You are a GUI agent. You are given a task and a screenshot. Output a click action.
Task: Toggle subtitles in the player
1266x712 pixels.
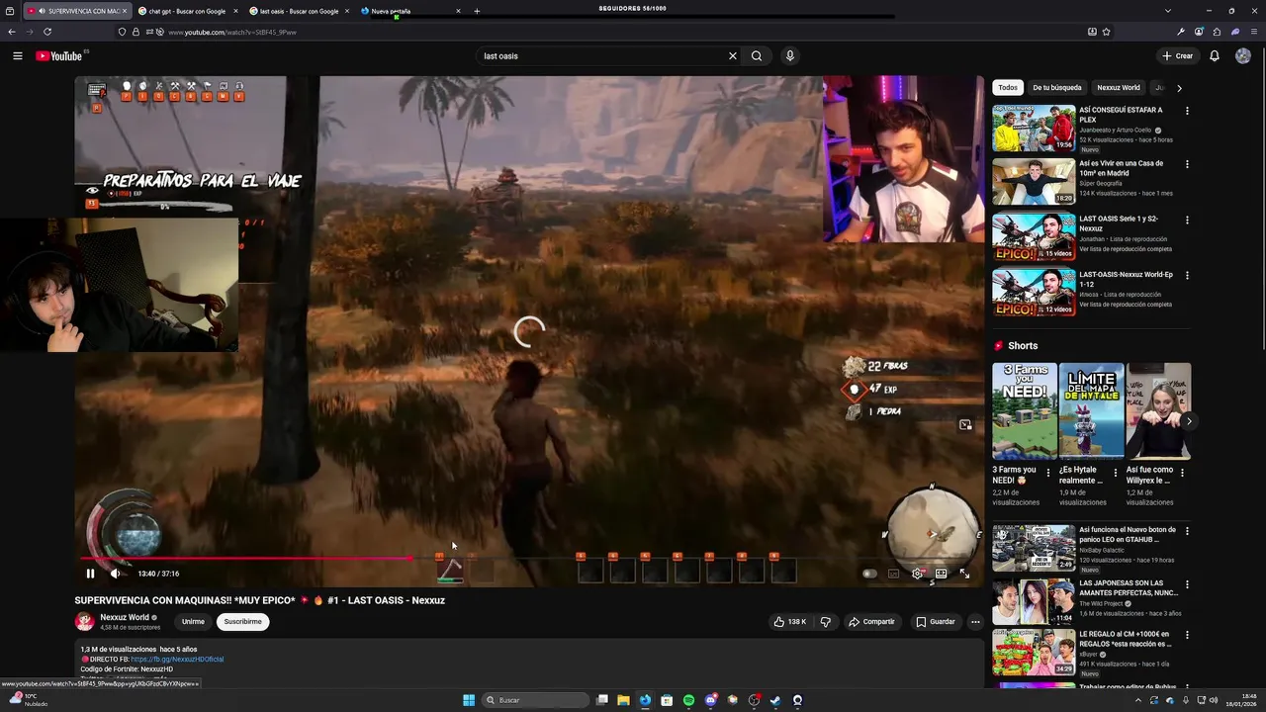coord(894,574)
